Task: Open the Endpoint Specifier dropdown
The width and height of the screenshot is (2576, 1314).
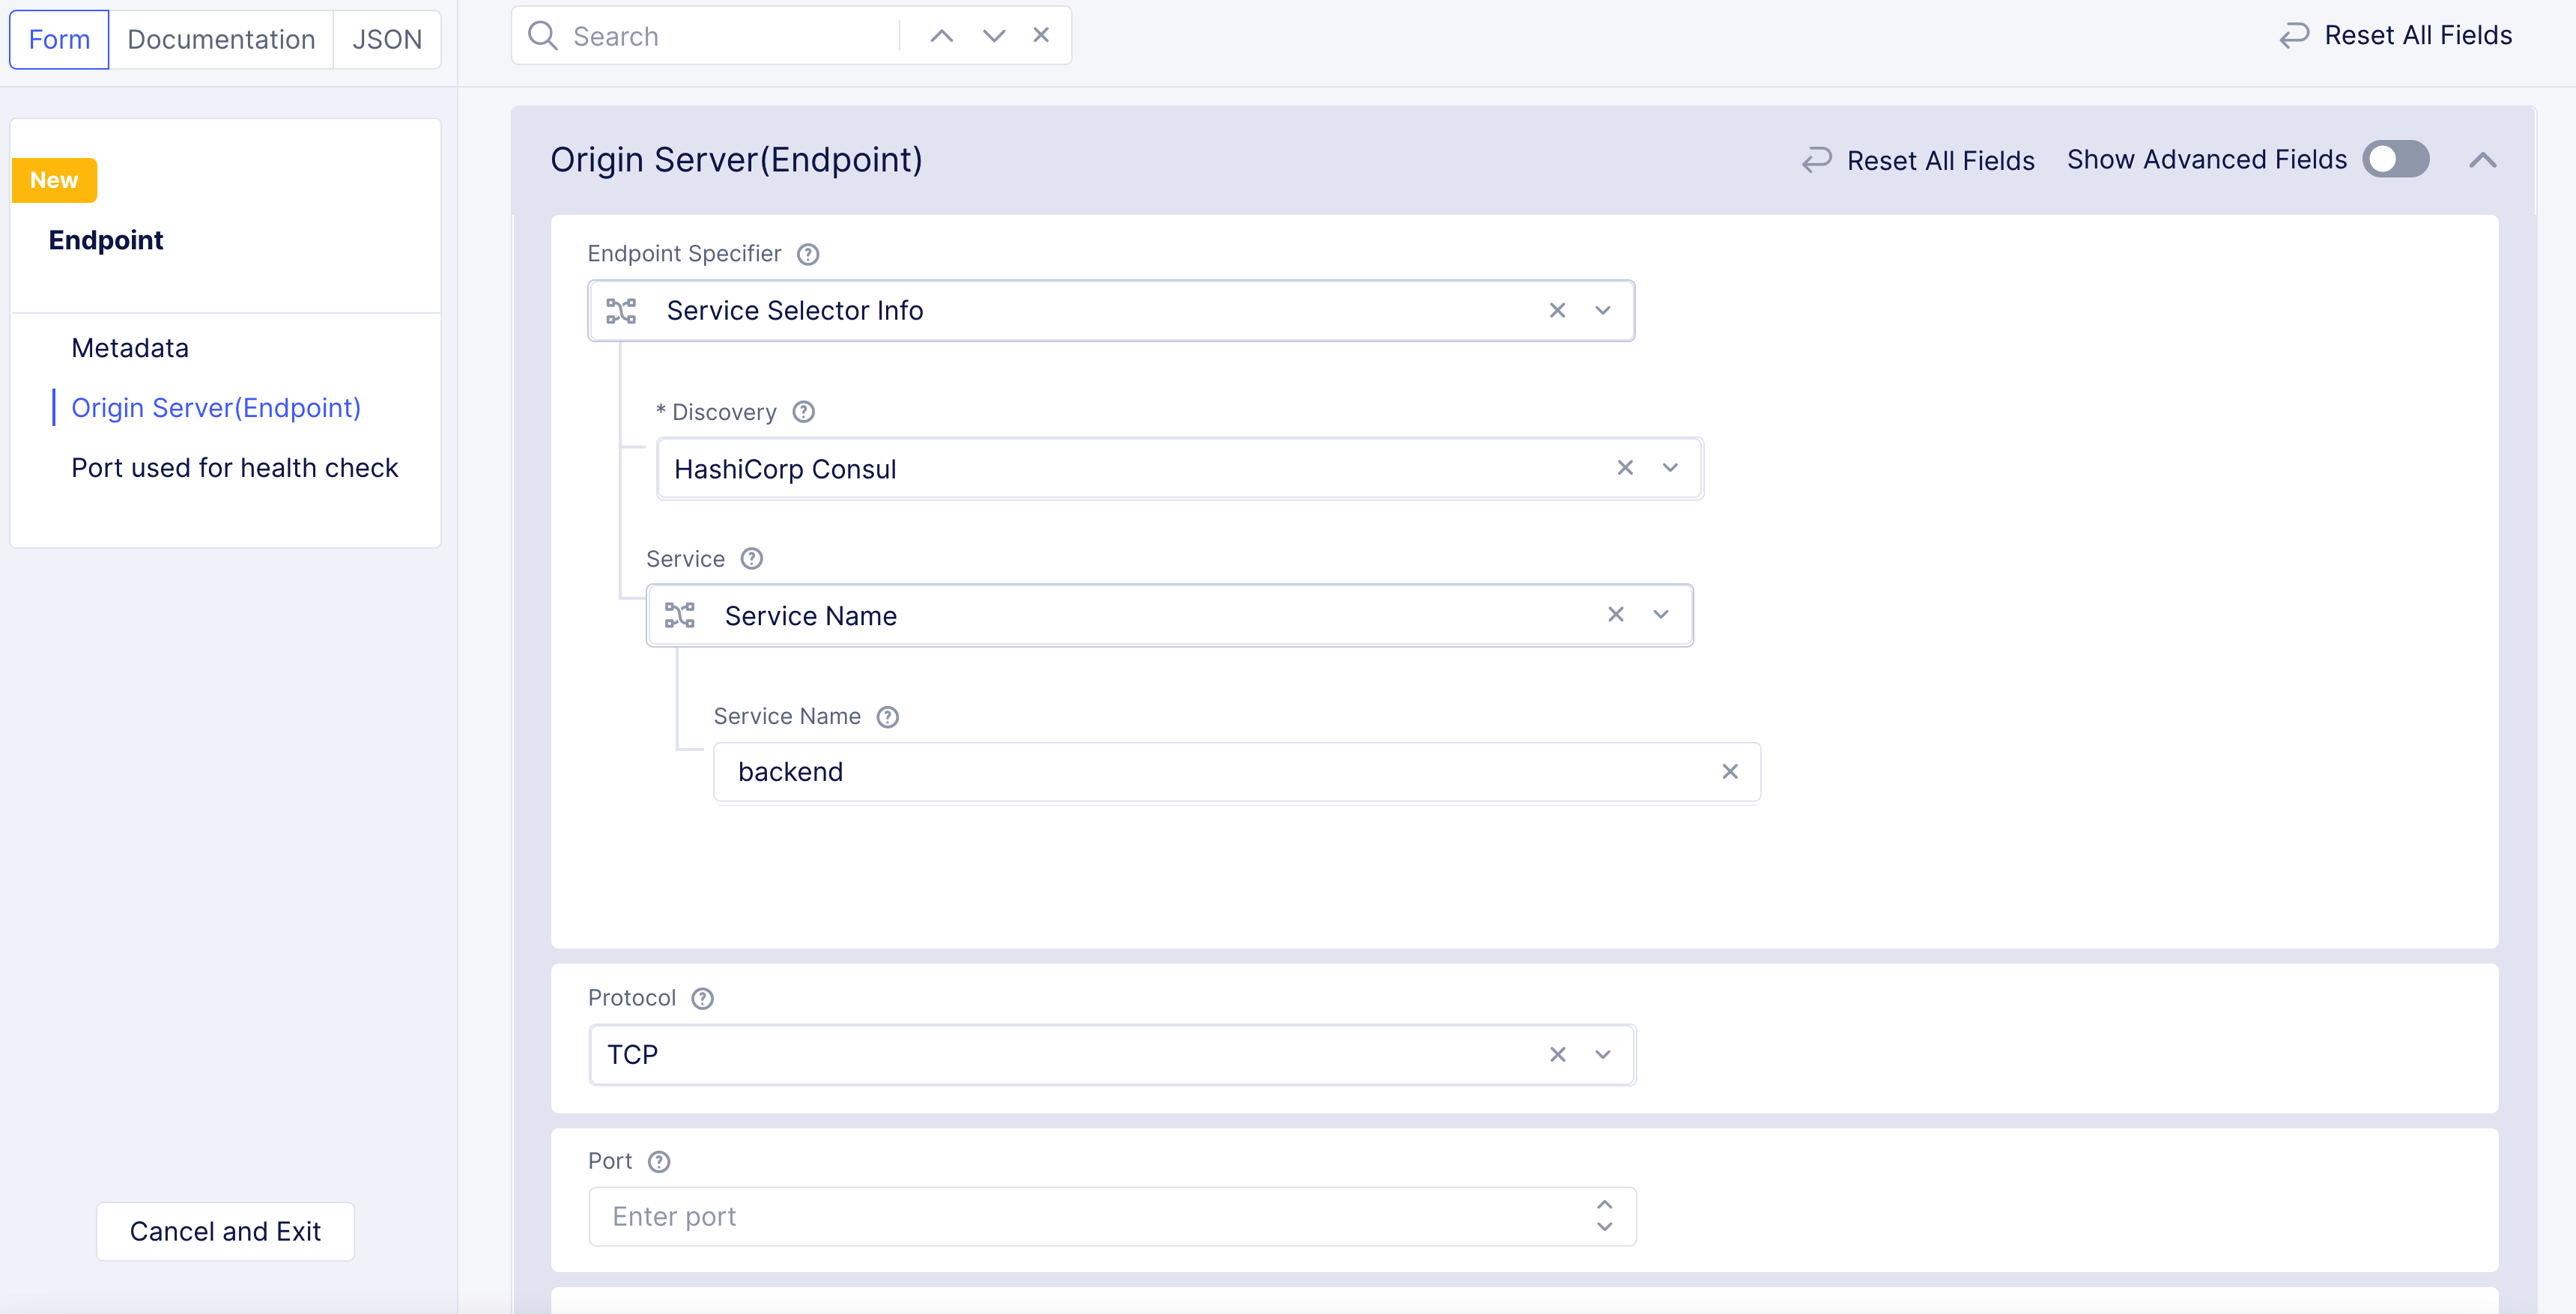Action: (1602, 311)
